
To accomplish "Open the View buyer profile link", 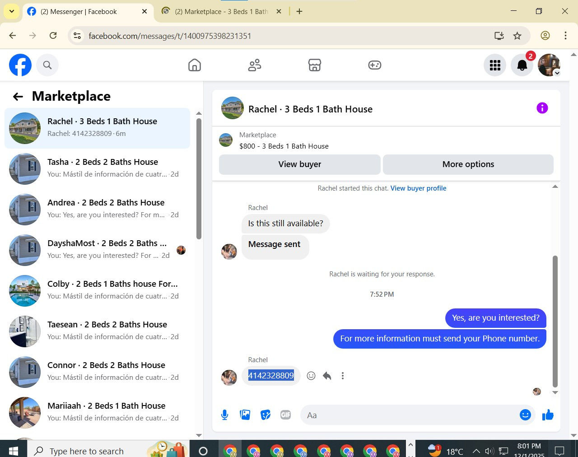I will click(x=418, y=188).
